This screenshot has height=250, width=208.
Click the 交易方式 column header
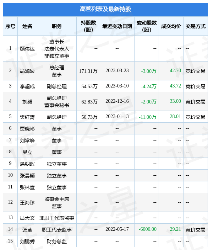click(196, 26)
